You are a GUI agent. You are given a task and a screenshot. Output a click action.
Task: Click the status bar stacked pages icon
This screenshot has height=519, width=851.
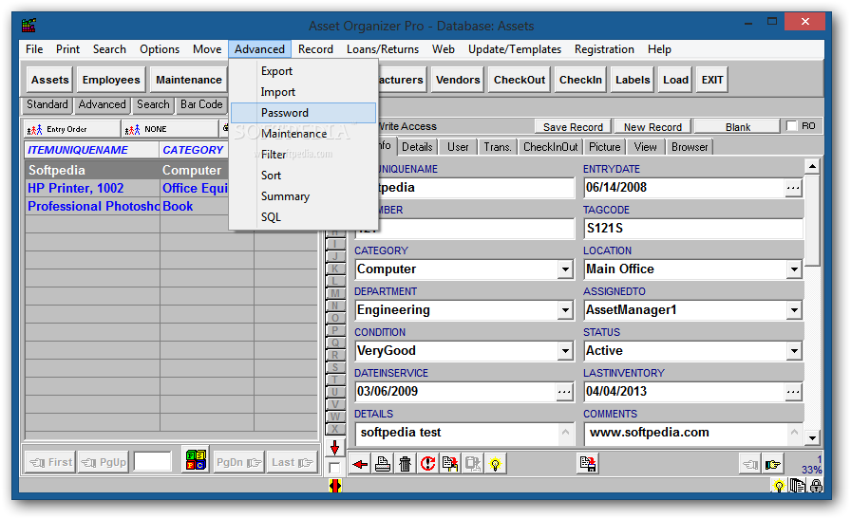pos(797,486)
